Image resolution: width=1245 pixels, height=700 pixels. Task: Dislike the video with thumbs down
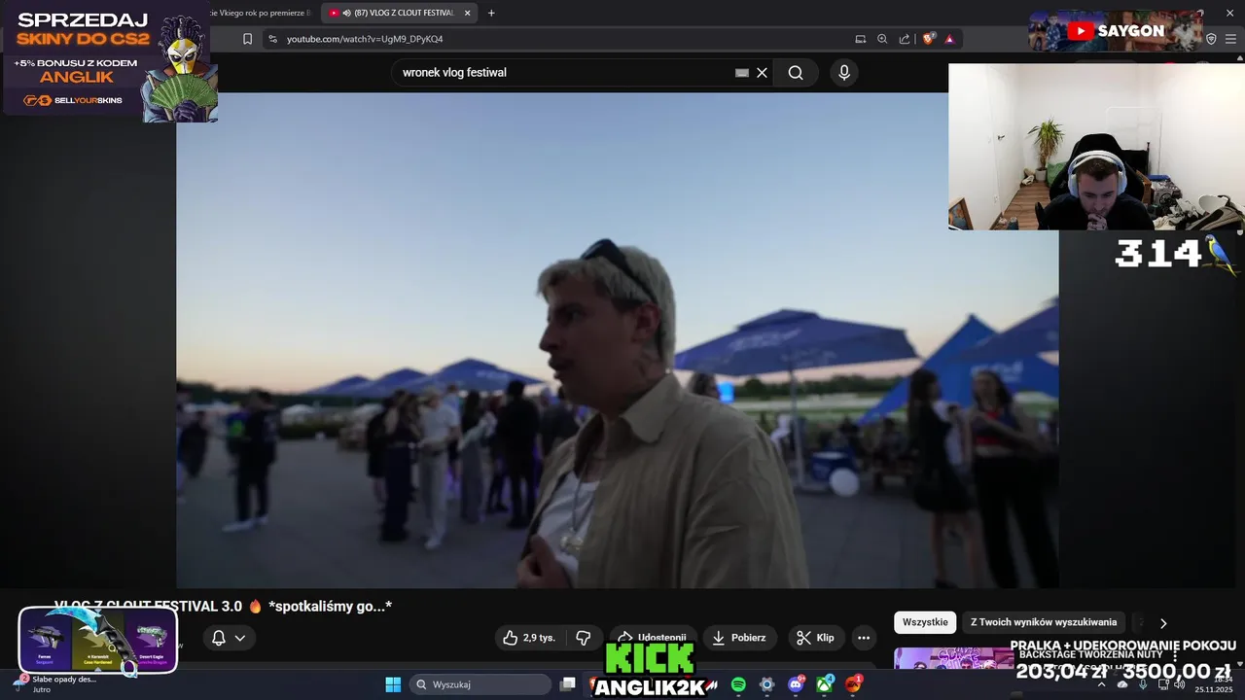(584, 638)
